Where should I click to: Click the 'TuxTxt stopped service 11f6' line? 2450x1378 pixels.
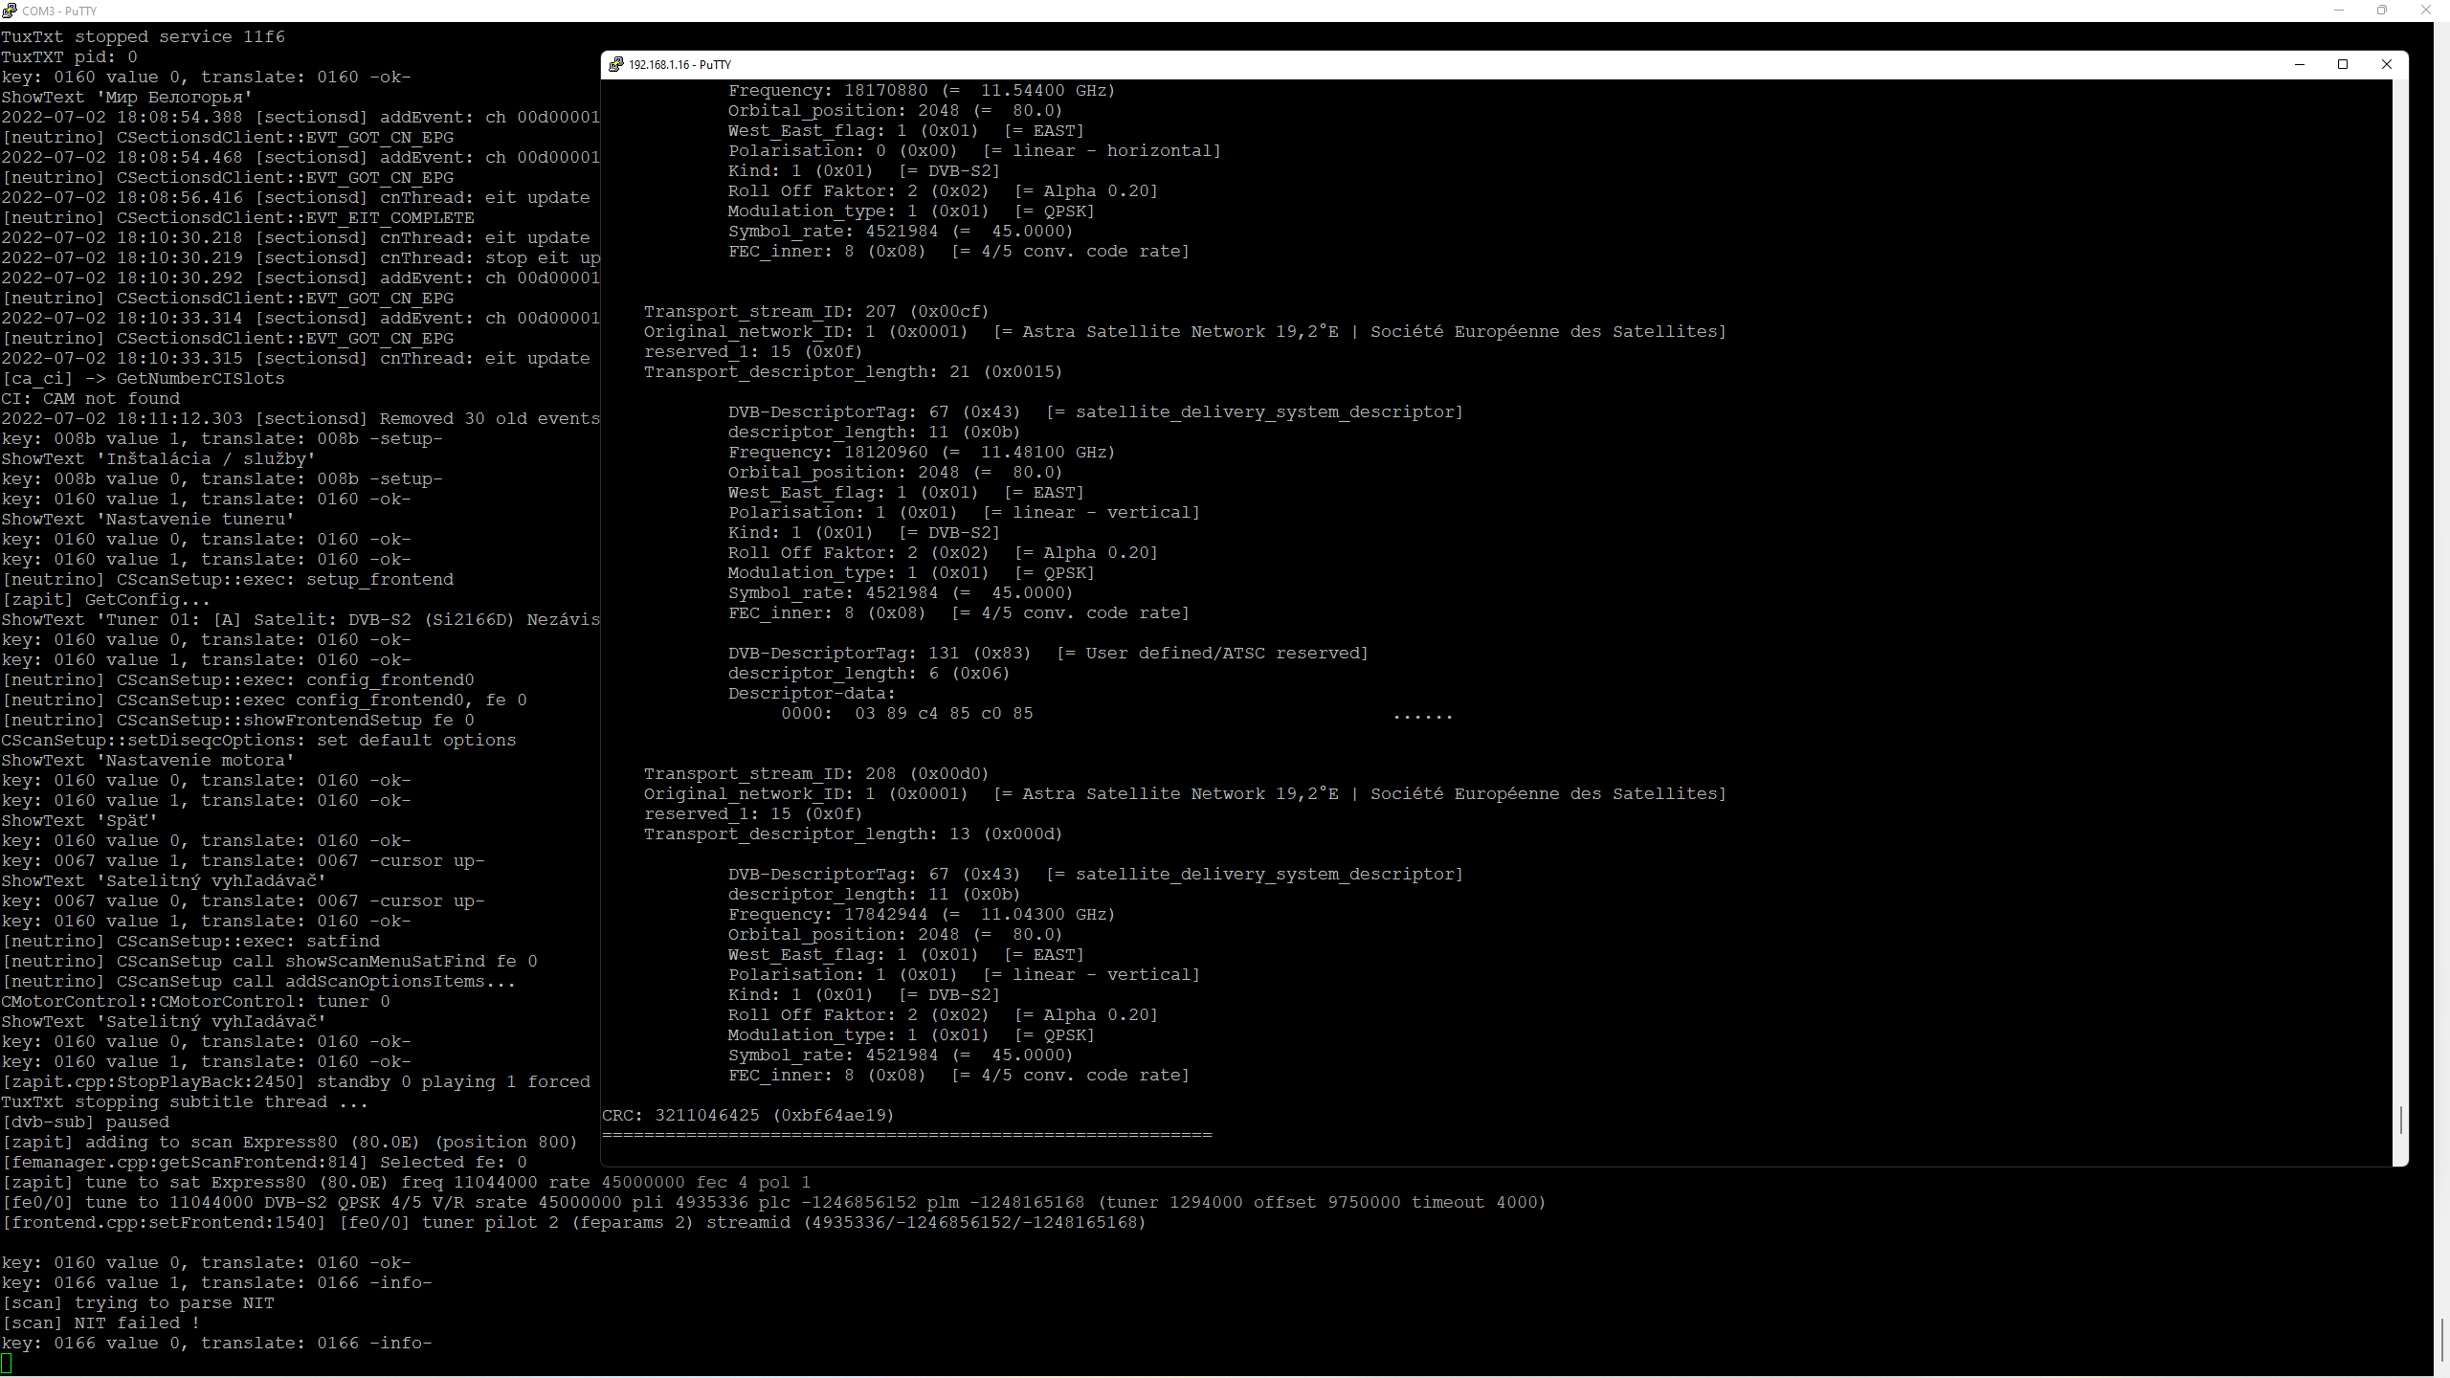point(143,36)
